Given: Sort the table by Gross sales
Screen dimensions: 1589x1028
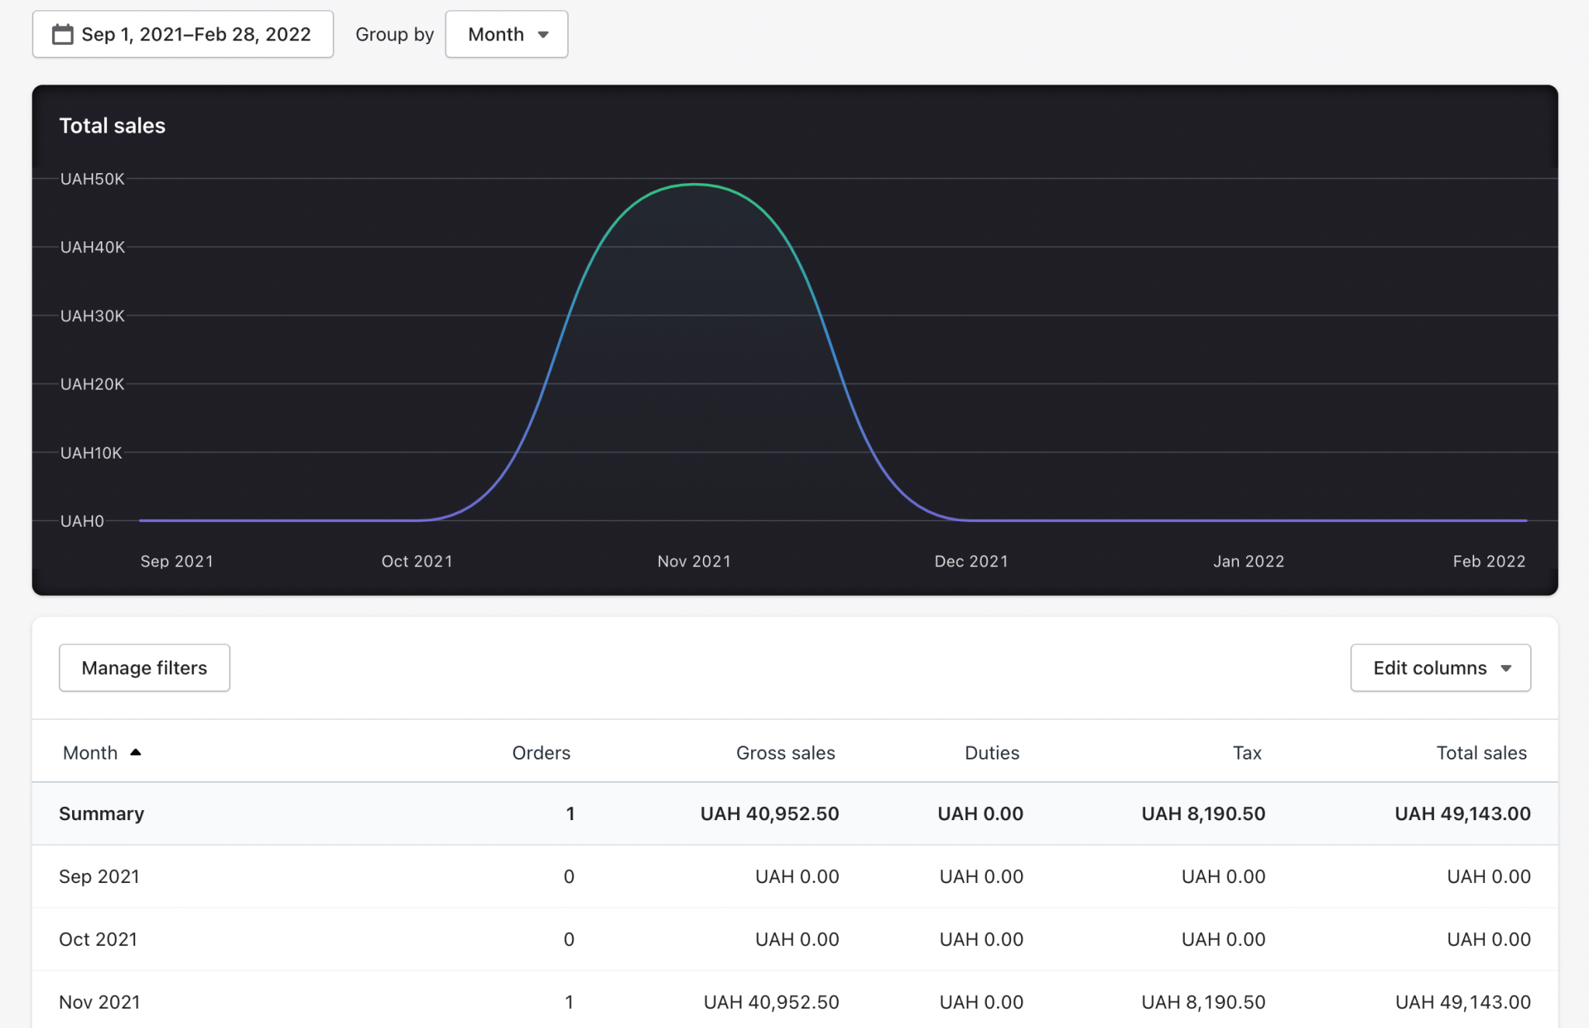Looking at the screenshot, I should click(x=785, y=752).
